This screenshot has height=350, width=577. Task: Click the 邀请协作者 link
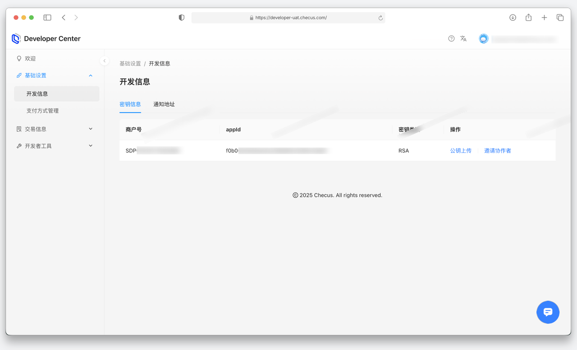click(498, 151)
